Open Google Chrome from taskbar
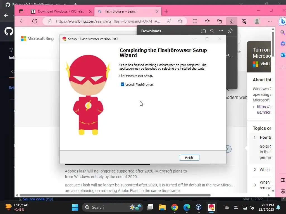This screenshot has width=286, height=214. (174, 207)
